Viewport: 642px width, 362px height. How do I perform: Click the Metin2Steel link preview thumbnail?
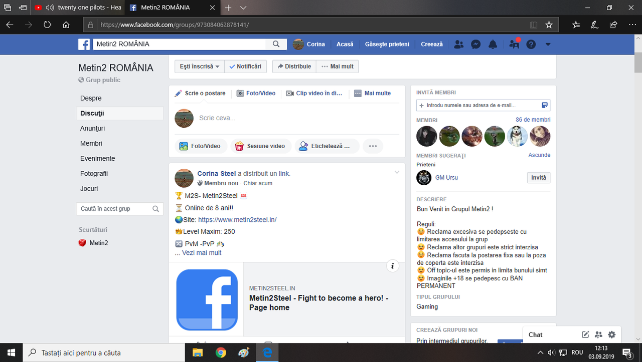tap(206, 299)
